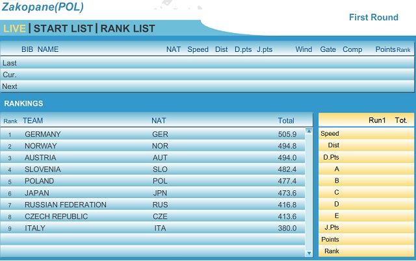Click the Speed column header in live table

[198, 49]
